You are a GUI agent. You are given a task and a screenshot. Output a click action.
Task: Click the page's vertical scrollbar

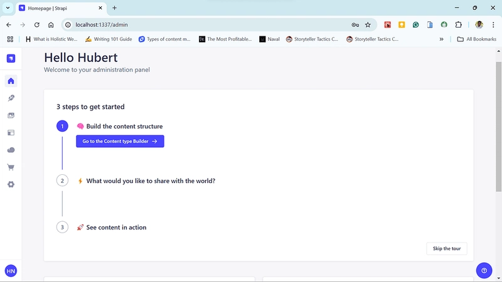498,127
